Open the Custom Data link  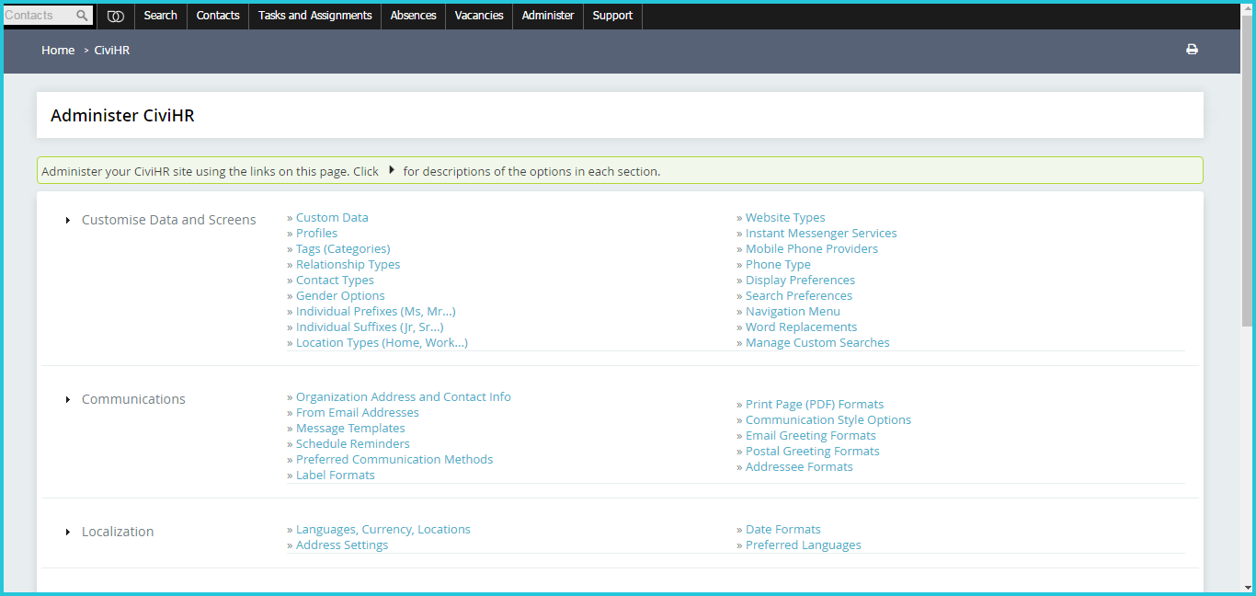coord(332,218)
